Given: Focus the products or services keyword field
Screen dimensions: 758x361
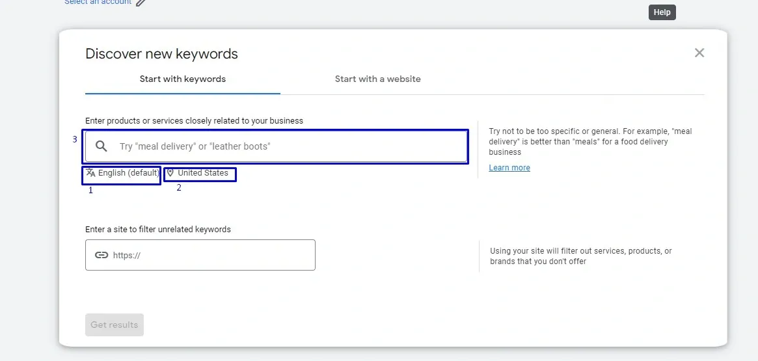Looking at the screenshot, I should 276,146.
